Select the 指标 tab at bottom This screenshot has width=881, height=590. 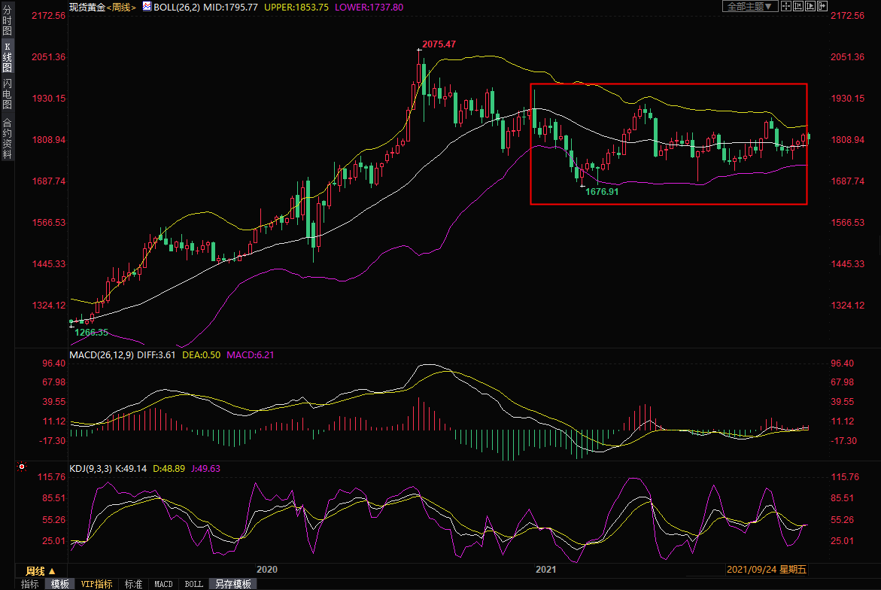pyautogui.click(x=29, y=584)
